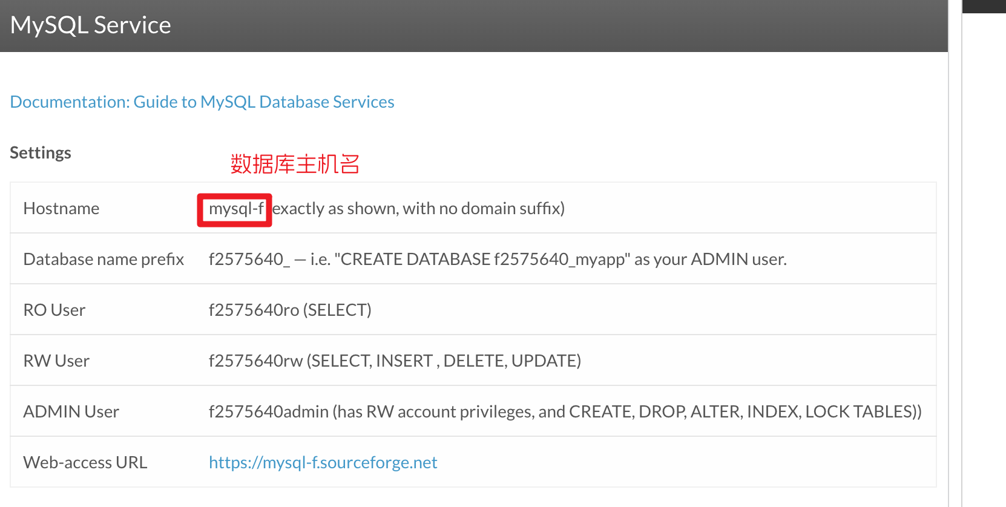
Task: Click the Web-access URL label
Action: (85, 462)
